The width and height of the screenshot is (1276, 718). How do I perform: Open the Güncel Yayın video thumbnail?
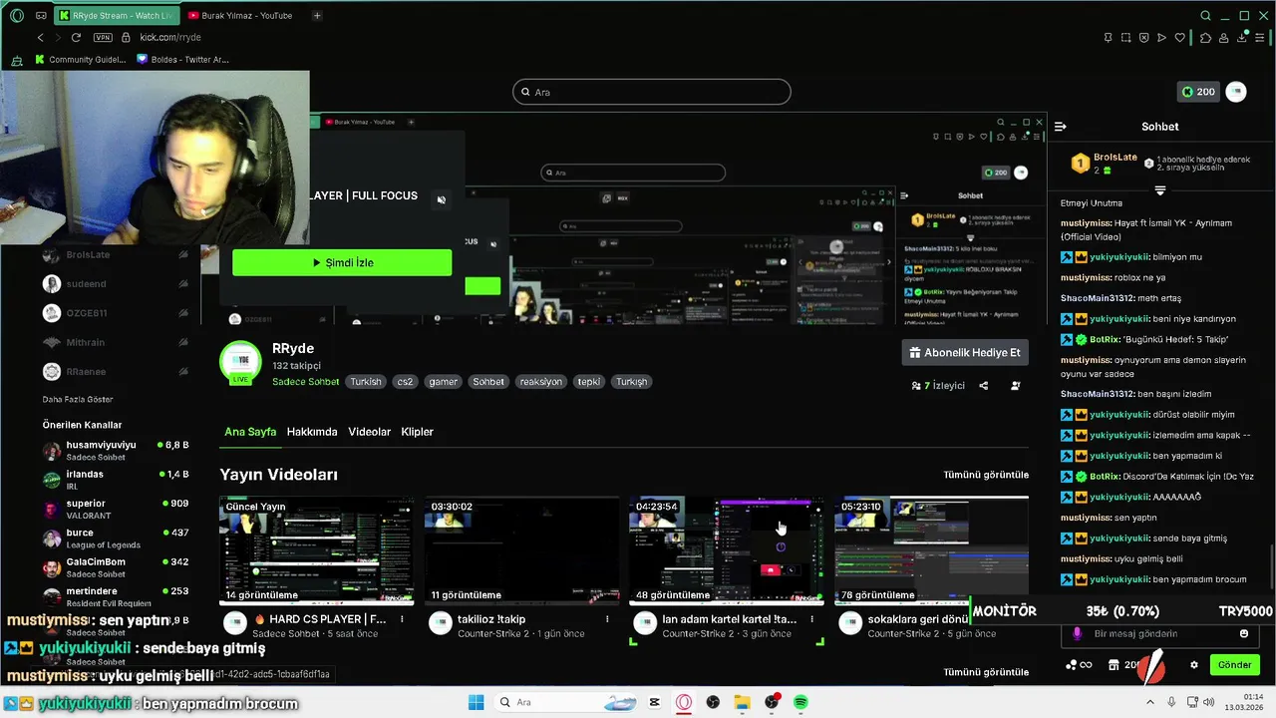[x=317, y=550]
